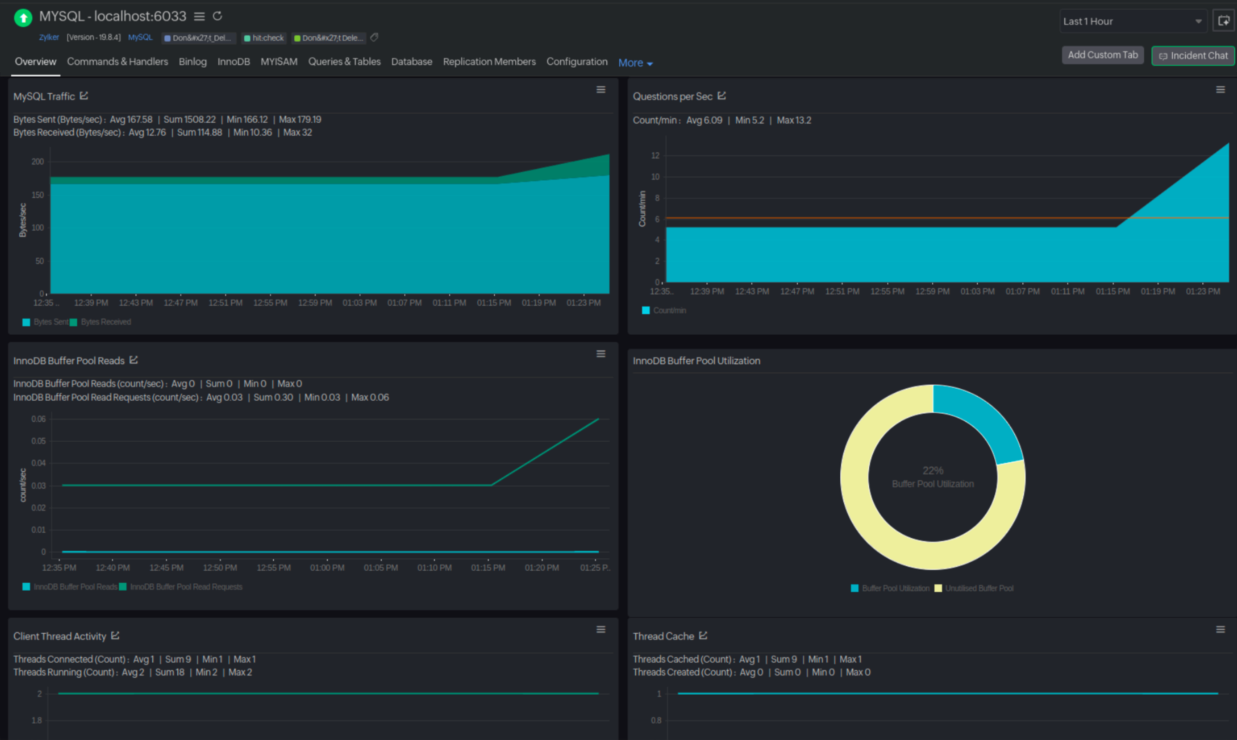1237x740 pixels.
Task: Switch to the InnoDB tab
Action: point(233,62)
